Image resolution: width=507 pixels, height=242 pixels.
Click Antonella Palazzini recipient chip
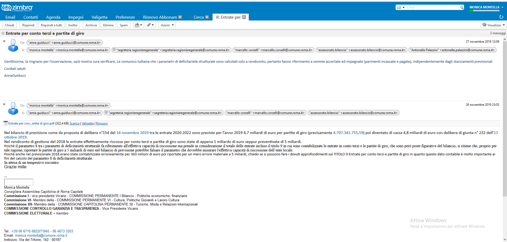(x=453, y=50)
